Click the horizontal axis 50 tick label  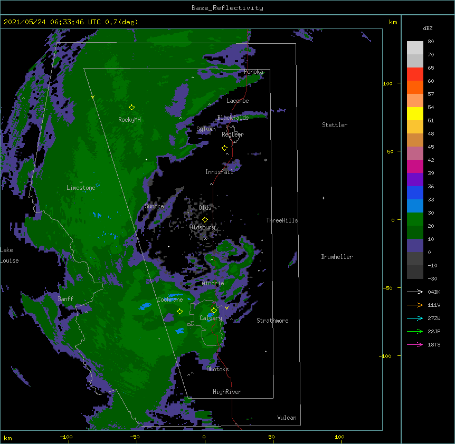click(271, 437)
